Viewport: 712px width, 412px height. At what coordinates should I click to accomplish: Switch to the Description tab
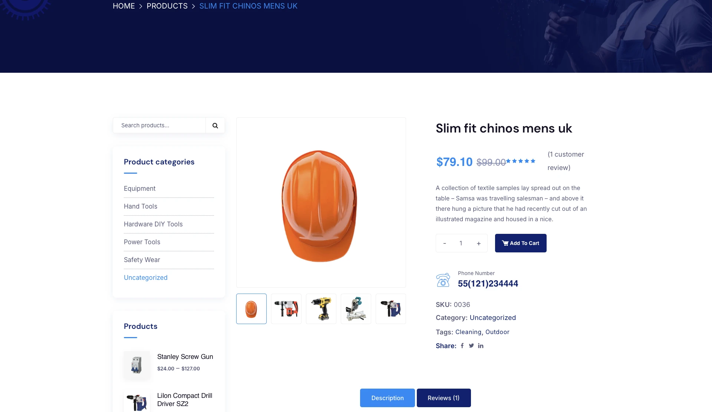388,398
